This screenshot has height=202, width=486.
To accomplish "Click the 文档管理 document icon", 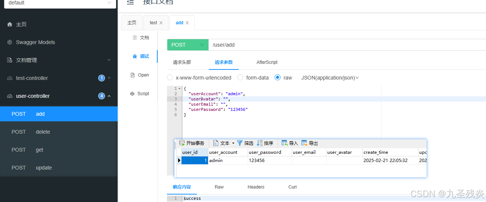I will 10,60.
